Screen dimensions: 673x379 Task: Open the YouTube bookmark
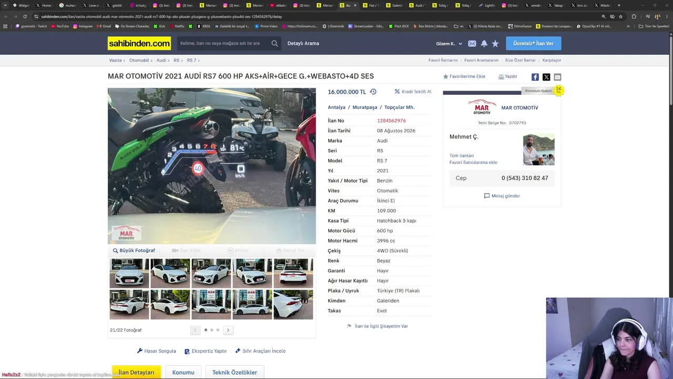point(60,26)
